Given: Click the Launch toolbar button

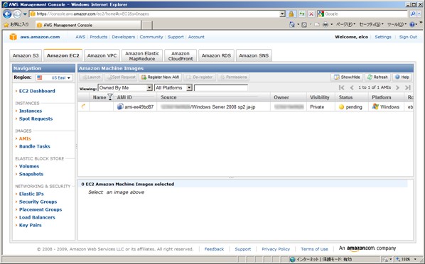Looking at the screenshot, I should 91,77.
